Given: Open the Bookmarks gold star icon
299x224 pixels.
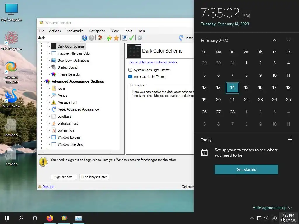Looking at the screenshot, I should tap(116, 38).
